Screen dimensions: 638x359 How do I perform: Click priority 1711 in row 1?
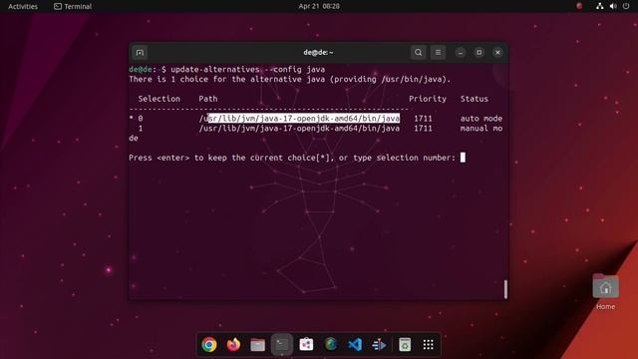tap(423, 129)
